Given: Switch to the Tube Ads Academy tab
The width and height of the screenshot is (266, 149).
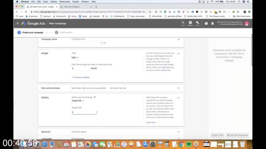Looking at the screenshot, I should pyautogui.click(x=76, y=7).
